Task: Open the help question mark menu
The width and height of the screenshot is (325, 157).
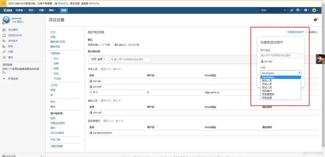Action: 298,10
